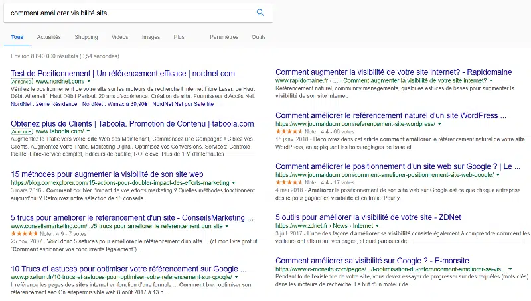Open the Outils search tools
The height and width of the screenshot is (301, 531).
pyautogui.click(x=258, y=38)
